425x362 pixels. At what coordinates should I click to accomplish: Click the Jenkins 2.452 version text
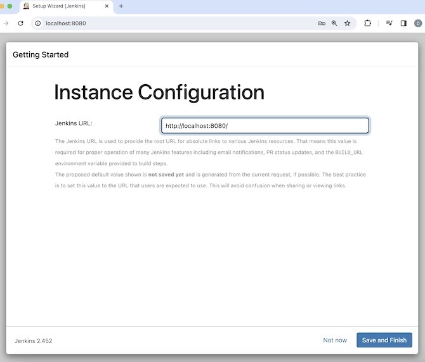pos(34,340)
